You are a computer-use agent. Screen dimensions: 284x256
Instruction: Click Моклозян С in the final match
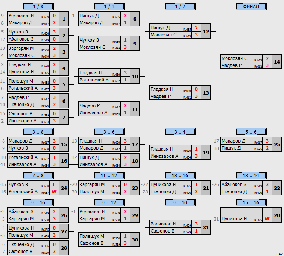point(234,58)
